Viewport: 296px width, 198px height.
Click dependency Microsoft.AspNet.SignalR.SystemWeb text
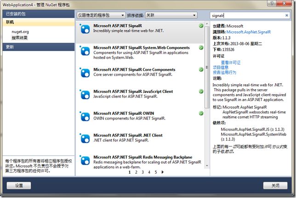pyautogui.click(x=254, y=134)
